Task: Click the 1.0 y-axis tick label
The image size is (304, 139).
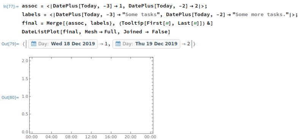Action: click(25, 96)
